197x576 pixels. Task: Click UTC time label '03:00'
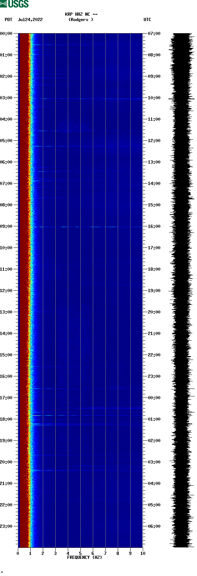(x=154, y=462)
